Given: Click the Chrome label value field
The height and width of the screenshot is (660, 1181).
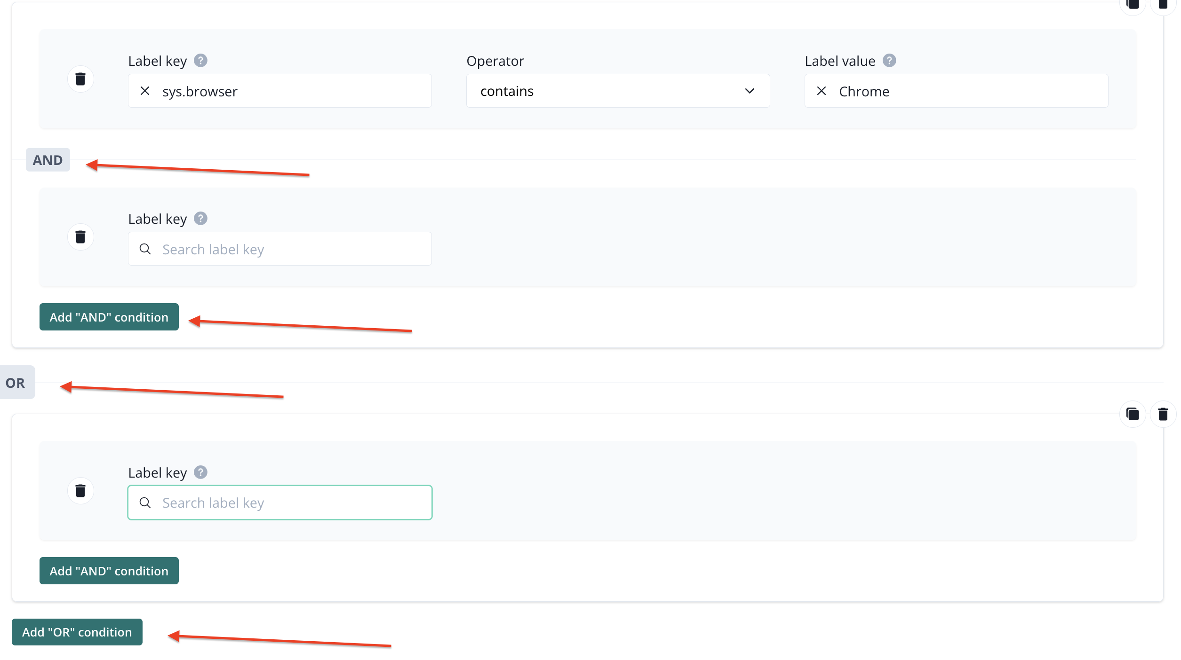Looking at the screenshot, I should [969, 91].
